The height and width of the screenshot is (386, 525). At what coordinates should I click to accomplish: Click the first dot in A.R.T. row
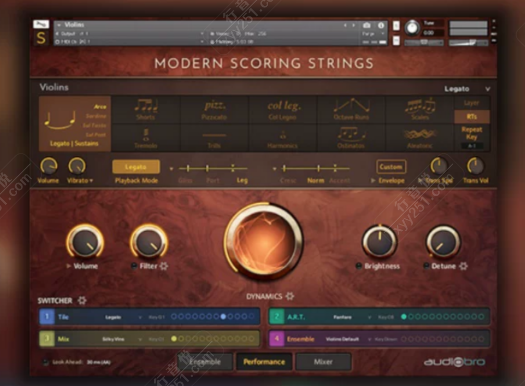click(x=404, y=317)
